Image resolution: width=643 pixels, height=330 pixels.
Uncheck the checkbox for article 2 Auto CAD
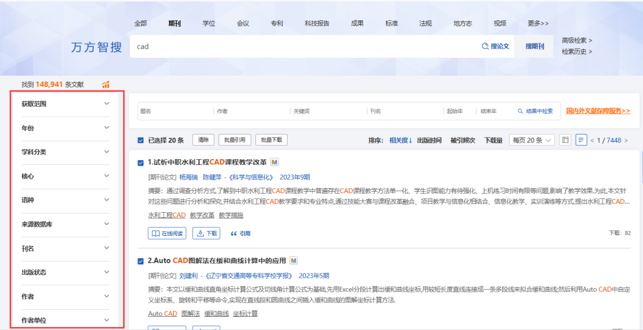click(x=141, y=261)
